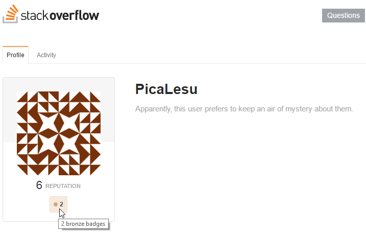Click the bronze badge dot icon
The image size is (366, 234).
click(56, 204)
